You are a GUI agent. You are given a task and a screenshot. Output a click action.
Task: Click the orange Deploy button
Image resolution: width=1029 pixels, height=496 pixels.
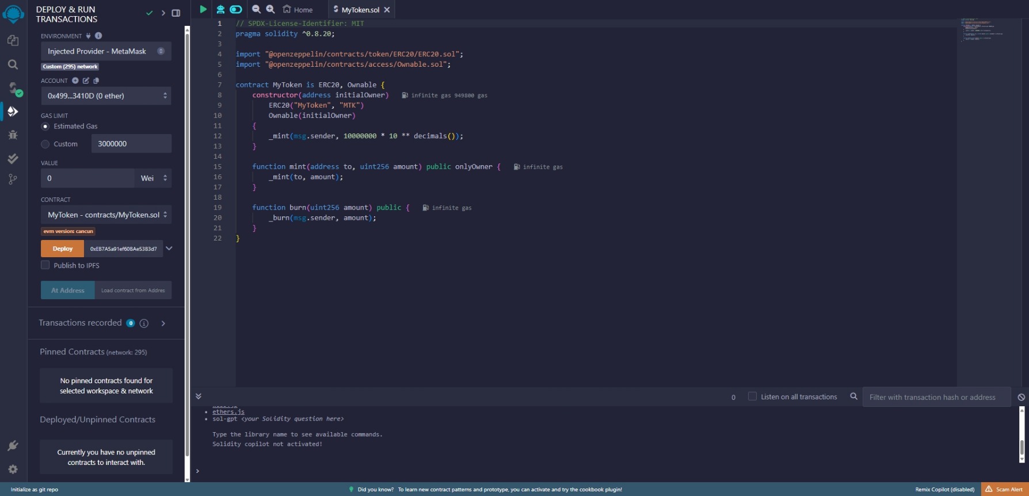(62, 249)
